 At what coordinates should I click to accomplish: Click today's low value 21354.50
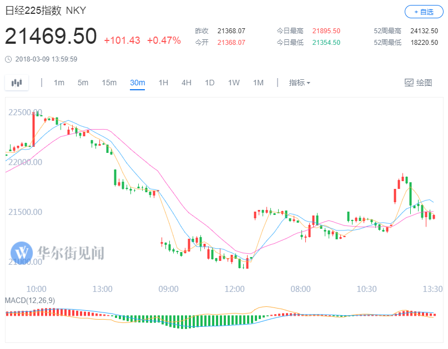[326, 43]
